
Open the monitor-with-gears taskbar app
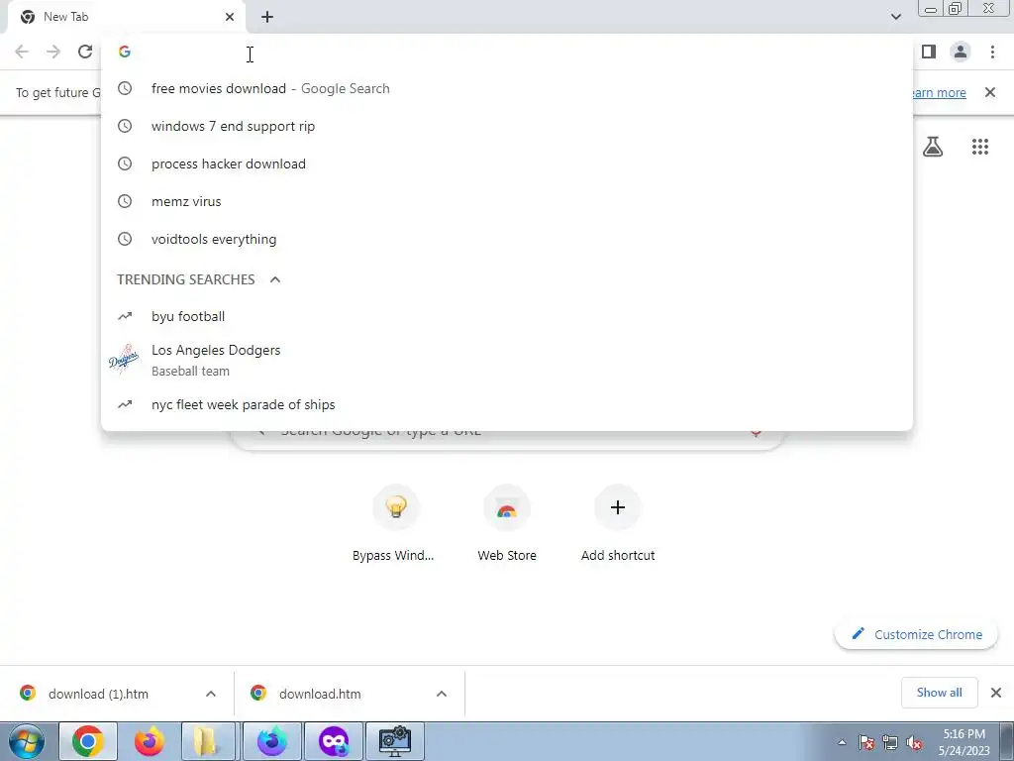395,741
